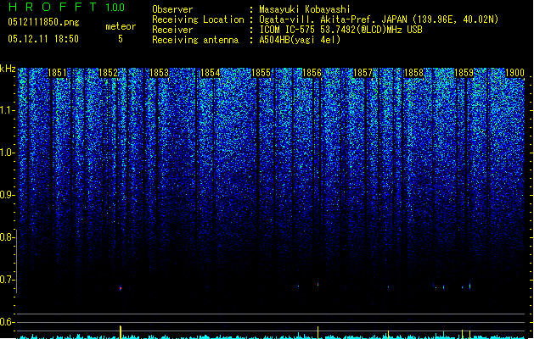Click the Observer name Masayuki Kobayashi
The image size is (534, 339).
pyautogui.click(x=305, y=9)
